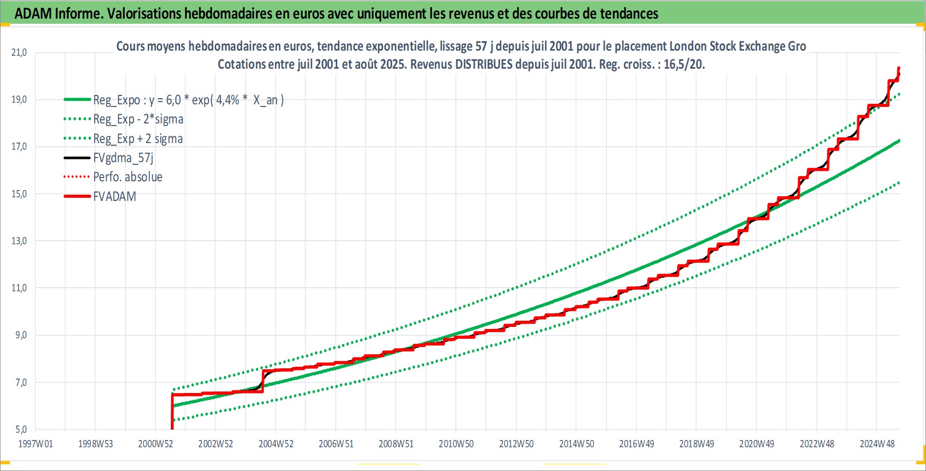Click the x-axis label '2014W50'

coord(576,444)
